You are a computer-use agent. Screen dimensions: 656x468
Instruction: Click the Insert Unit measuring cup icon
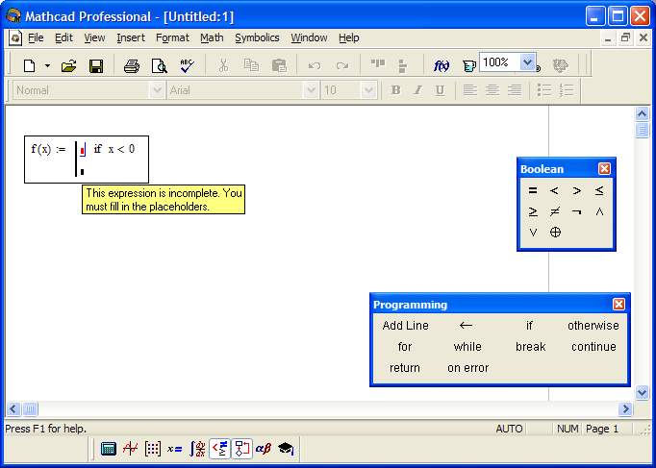469,66
